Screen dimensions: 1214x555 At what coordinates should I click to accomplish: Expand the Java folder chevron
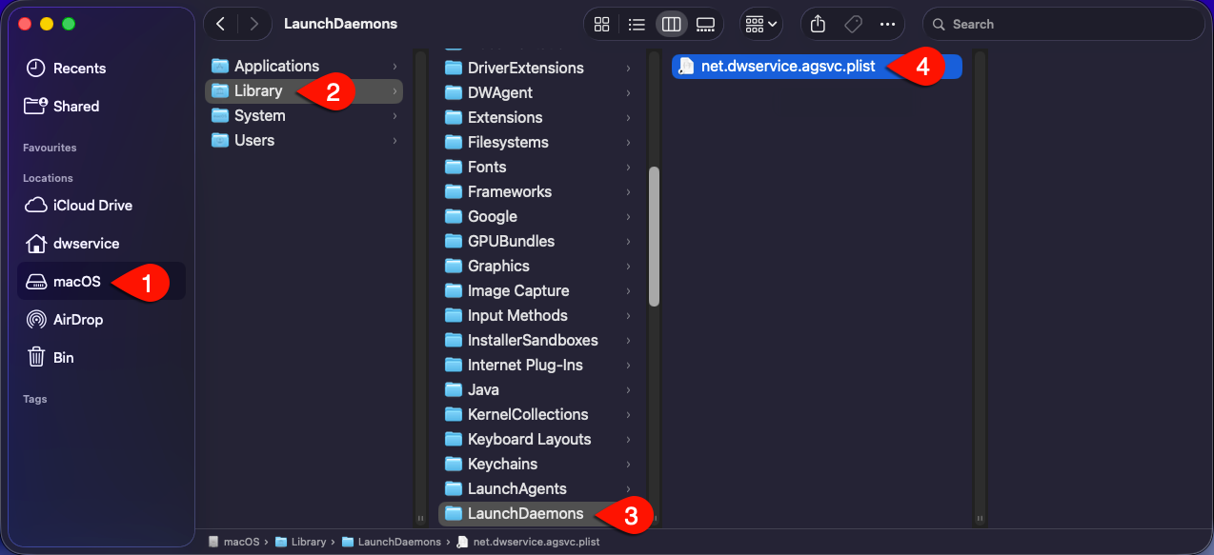[x=628, y=389]
